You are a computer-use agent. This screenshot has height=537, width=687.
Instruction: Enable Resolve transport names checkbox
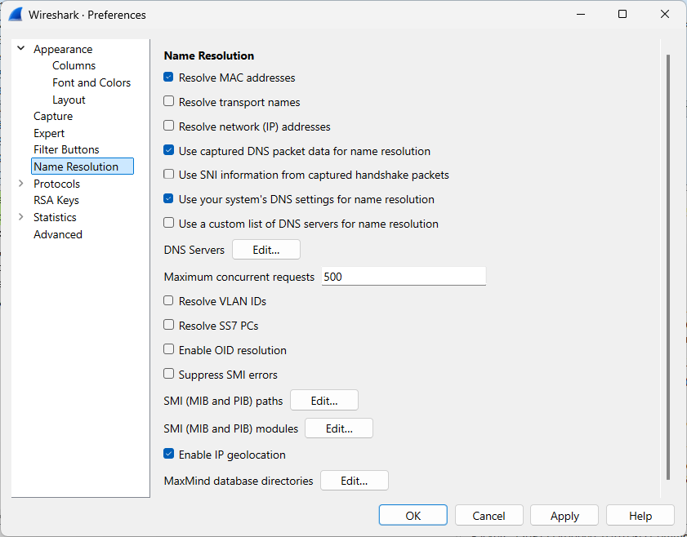[x=168, y=101]
